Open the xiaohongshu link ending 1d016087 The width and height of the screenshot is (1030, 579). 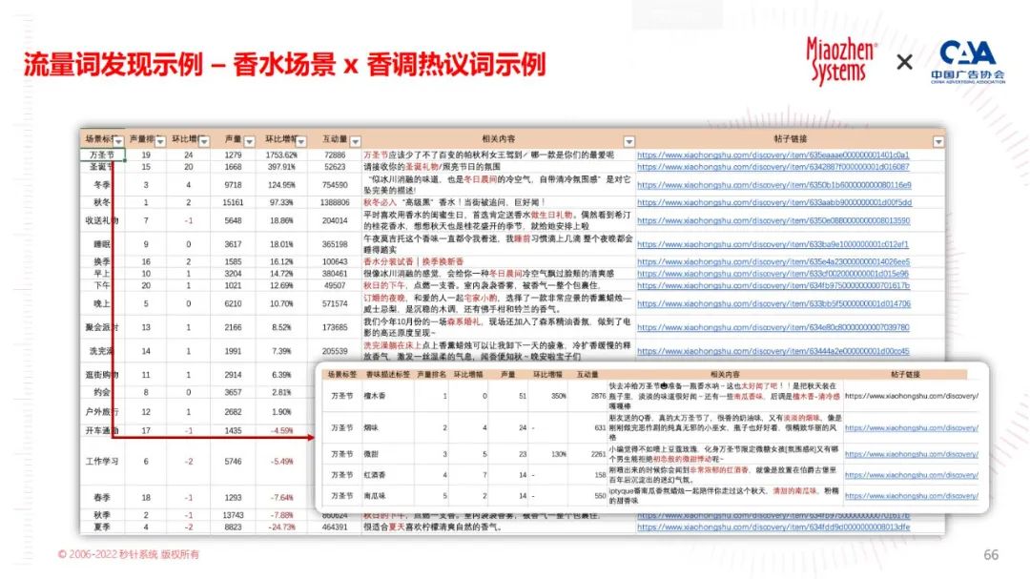773,167
